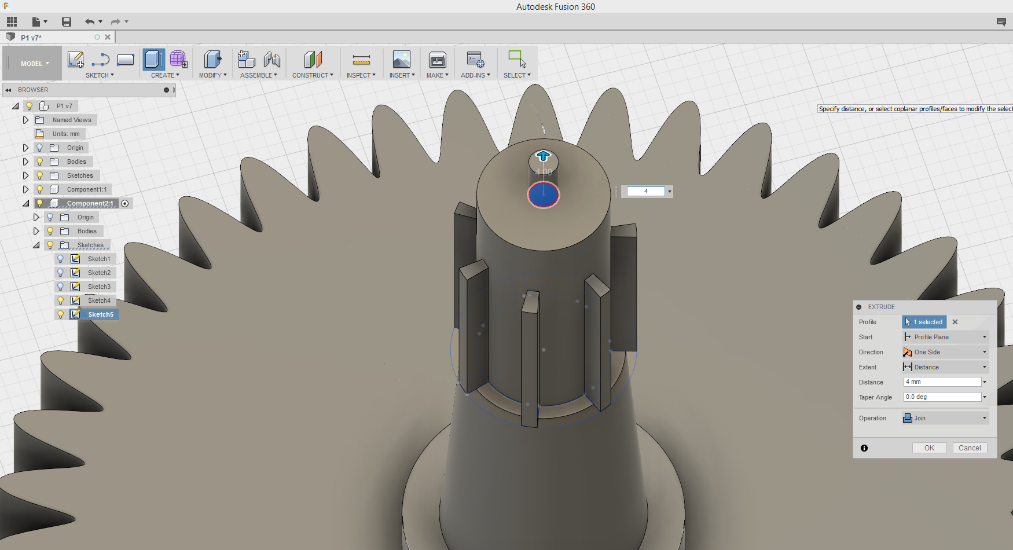1013x550 pixels.
Task: Select the Press Pull modify tool
Action: [212, 60]
